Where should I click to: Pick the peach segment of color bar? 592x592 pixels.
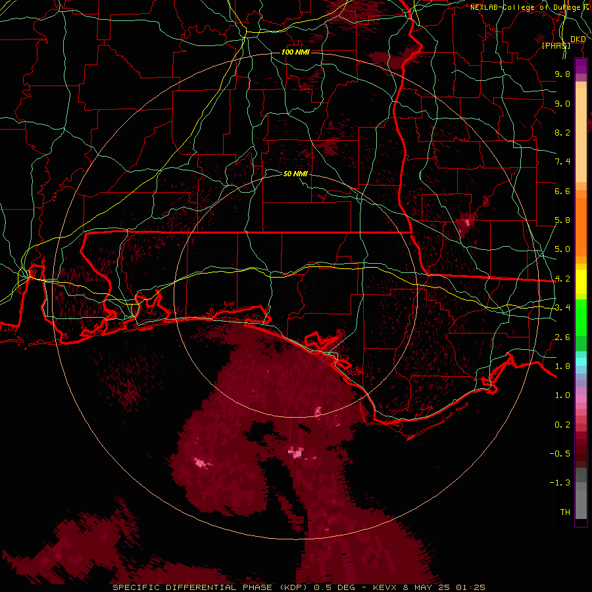click(x=581, y=135)
